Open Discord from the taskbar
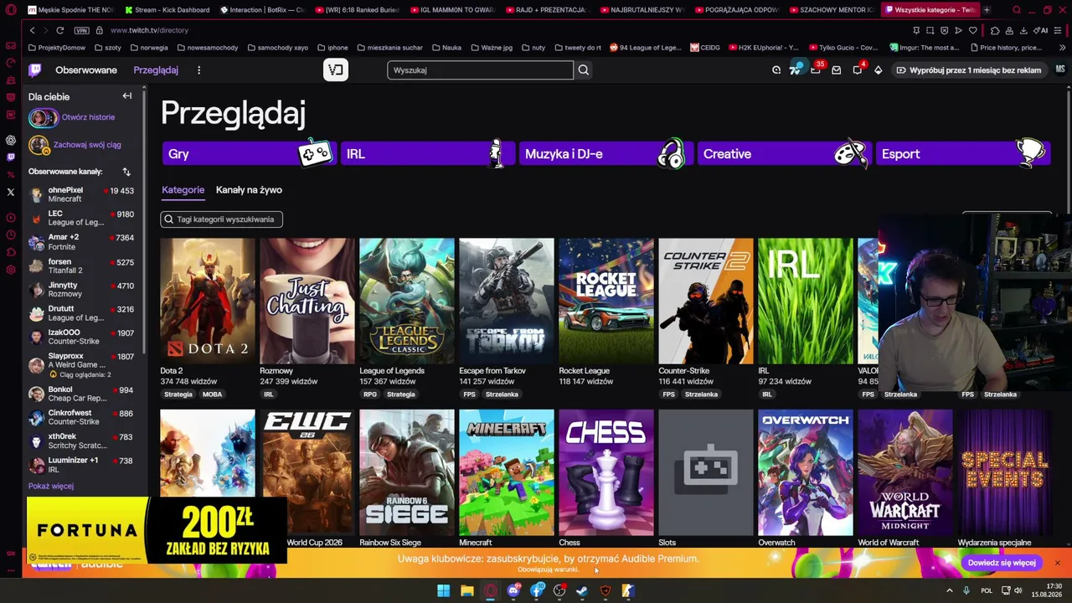 coord(514,590)
